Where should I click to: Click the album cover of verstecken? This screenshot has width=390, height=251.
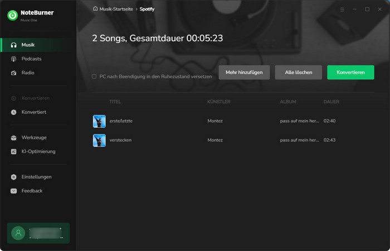99,141
